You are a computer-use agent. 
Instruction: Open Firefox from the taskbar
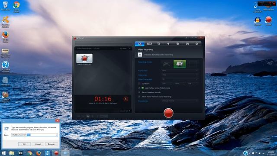[39, 153]
